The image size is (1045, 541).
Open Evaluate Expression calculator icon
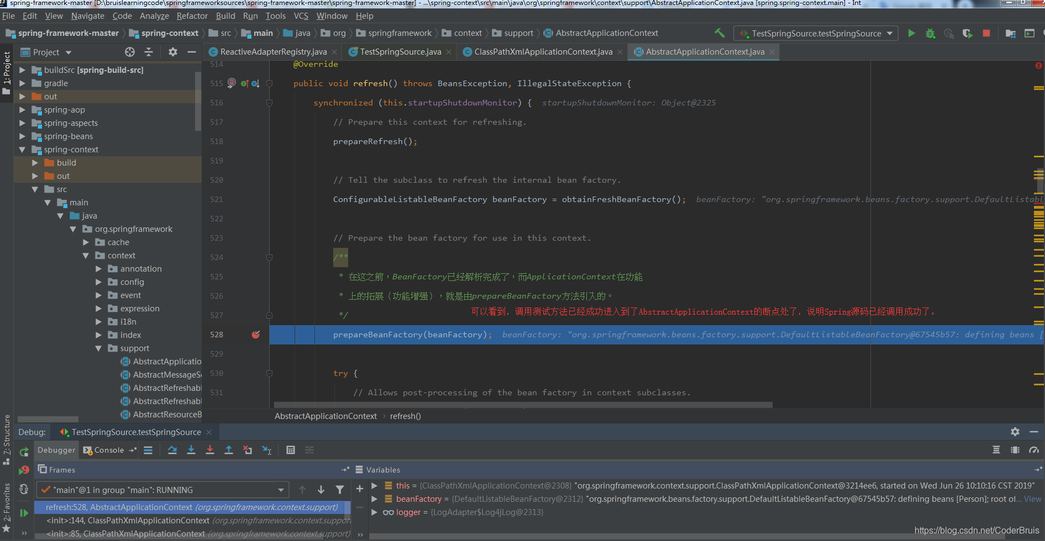tap(291, 450)
